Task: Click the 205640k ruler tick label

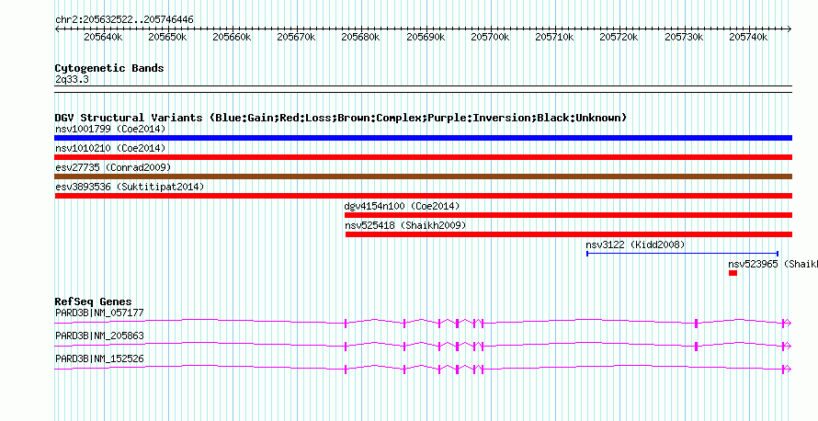Action: click(103, 37)
